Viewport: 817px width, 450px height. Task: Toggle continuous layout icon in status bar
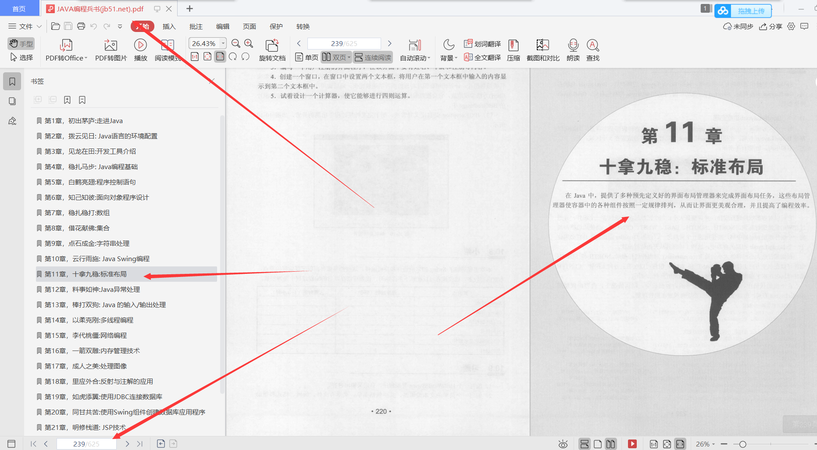(584, 444)
